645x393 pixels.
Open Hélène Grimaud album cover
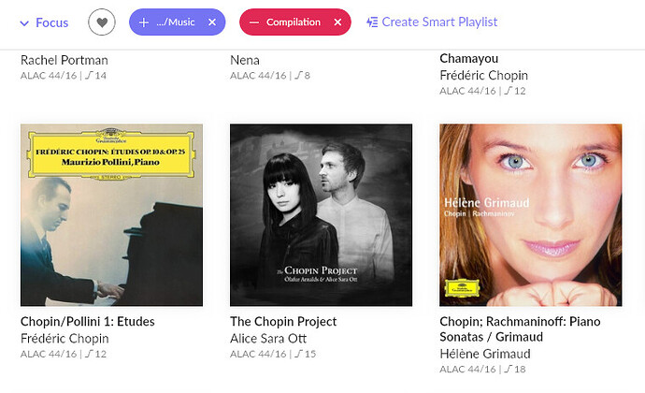click(x=530, y=214)
